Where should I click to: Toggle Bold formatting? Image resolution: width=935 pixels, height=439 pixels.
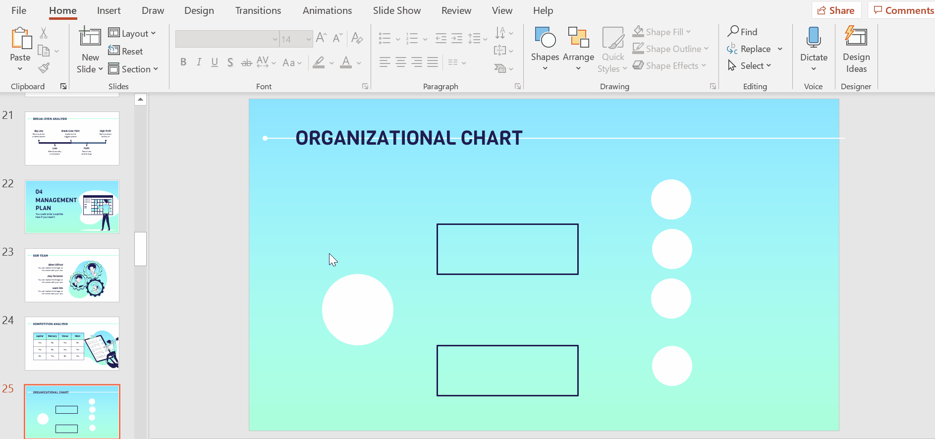point(183,62)
